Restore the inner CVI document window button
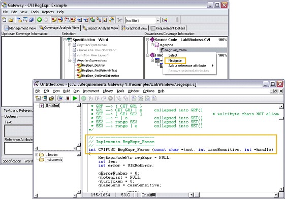 (276, 91)
